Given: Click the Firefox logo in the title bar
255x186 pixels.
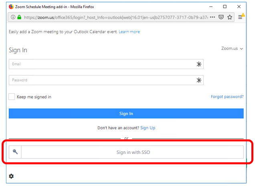Looking at the screenshot, I should (11, 7).
